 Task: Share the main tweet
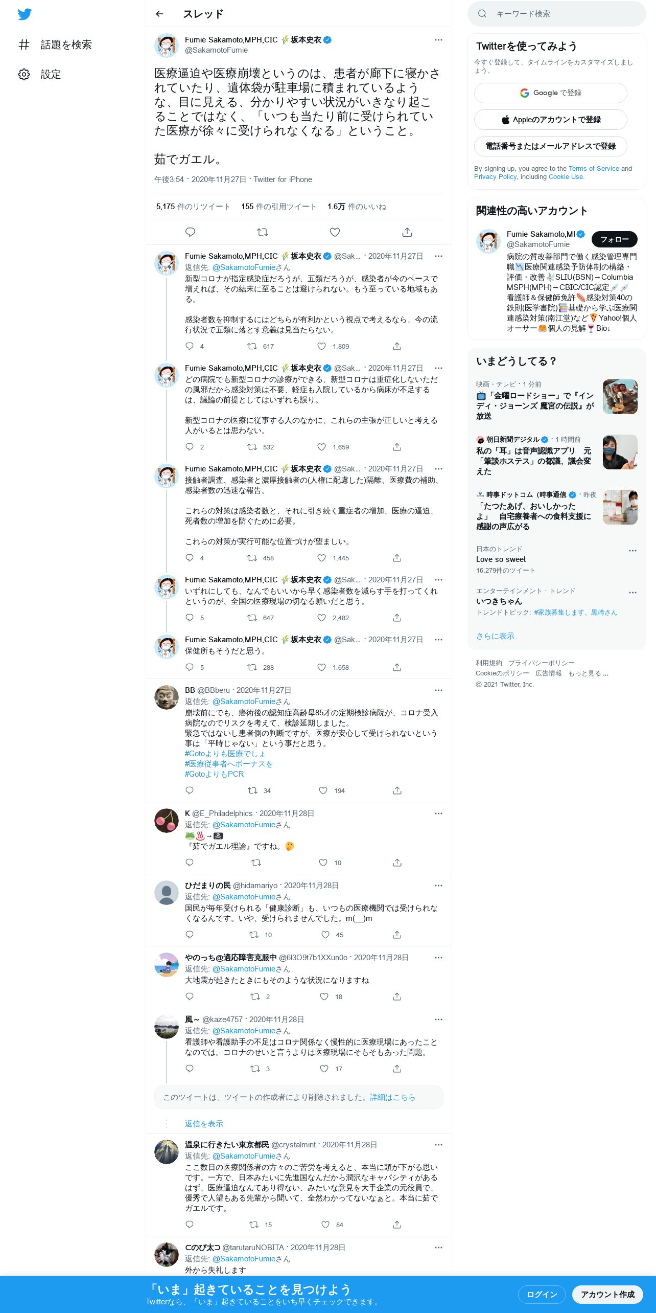[x=407, y=232]
